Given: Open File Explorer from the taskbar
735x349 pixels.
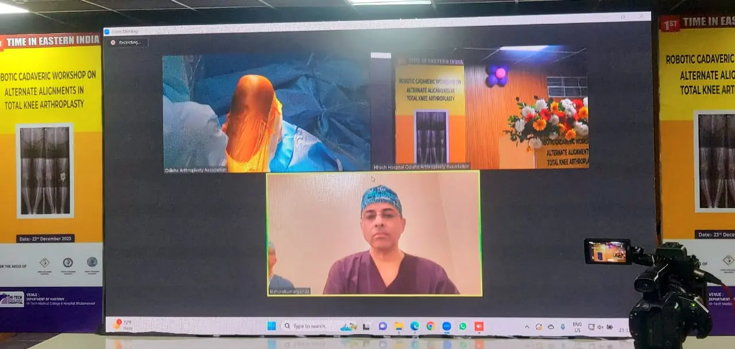Looking at the screenshot, I should tap(399, 326).
